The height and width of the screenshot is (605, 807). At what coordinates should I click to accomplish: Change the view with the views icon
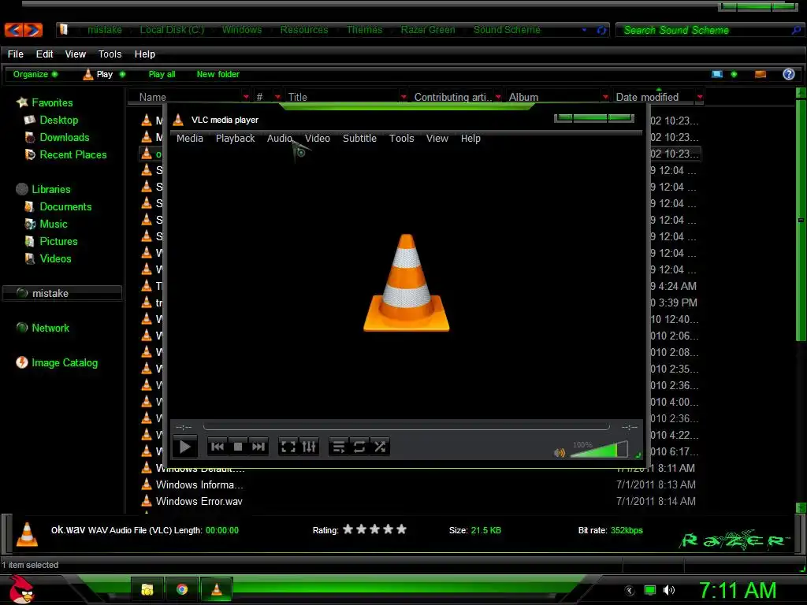coord(717,74)
